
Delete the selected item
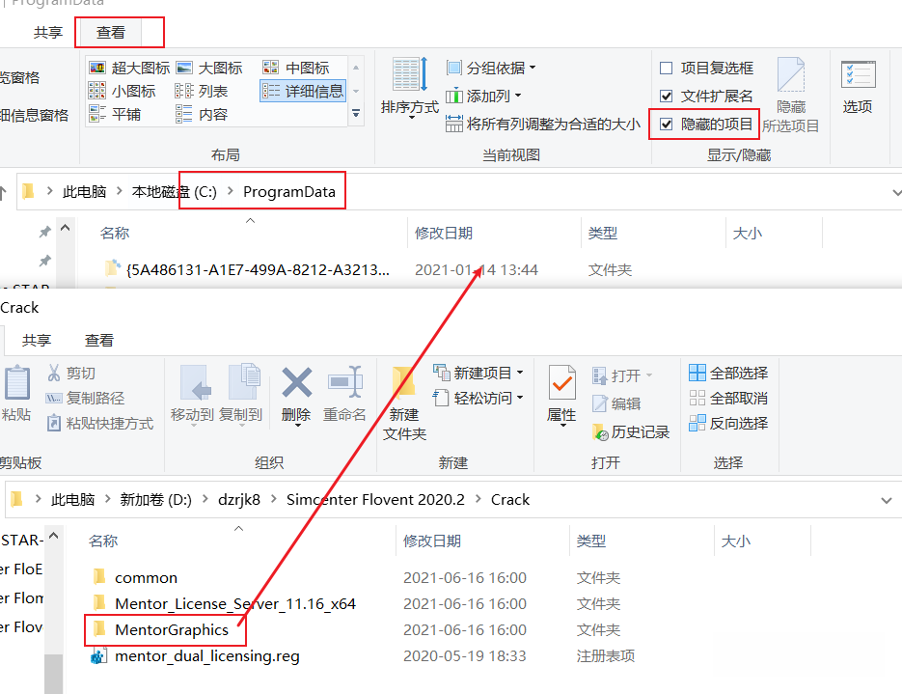pos(296,397)
